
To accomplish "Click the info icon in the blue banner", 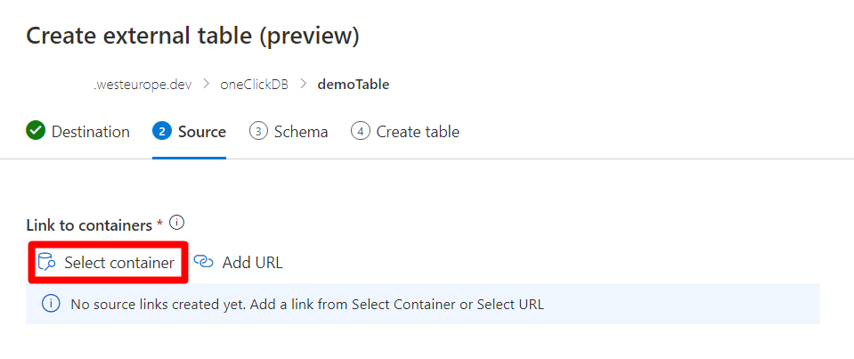I will pyautogui.click(x=51, y=304).
